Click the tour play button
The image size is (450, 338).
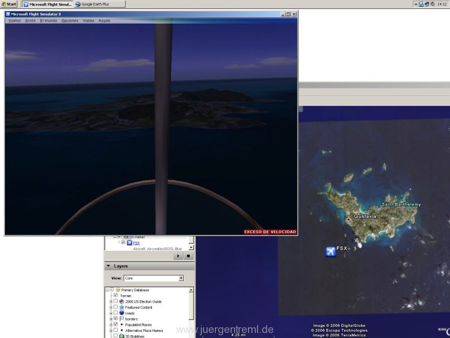point(178,256)
